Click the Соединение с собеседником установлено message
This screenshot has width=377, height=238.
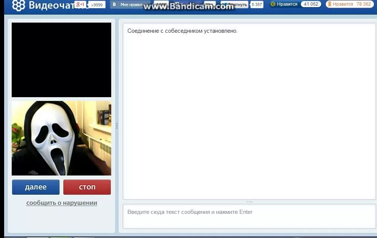coord(182,31)
